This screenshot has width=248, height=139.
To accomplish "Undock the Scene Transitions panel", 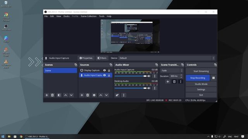I will [x=183, y=65].
